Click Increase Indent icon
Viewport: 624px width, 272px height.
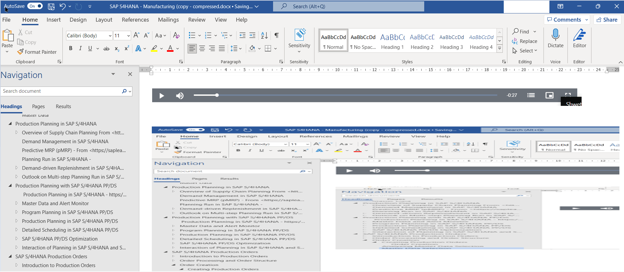click(x=252, y=35)
